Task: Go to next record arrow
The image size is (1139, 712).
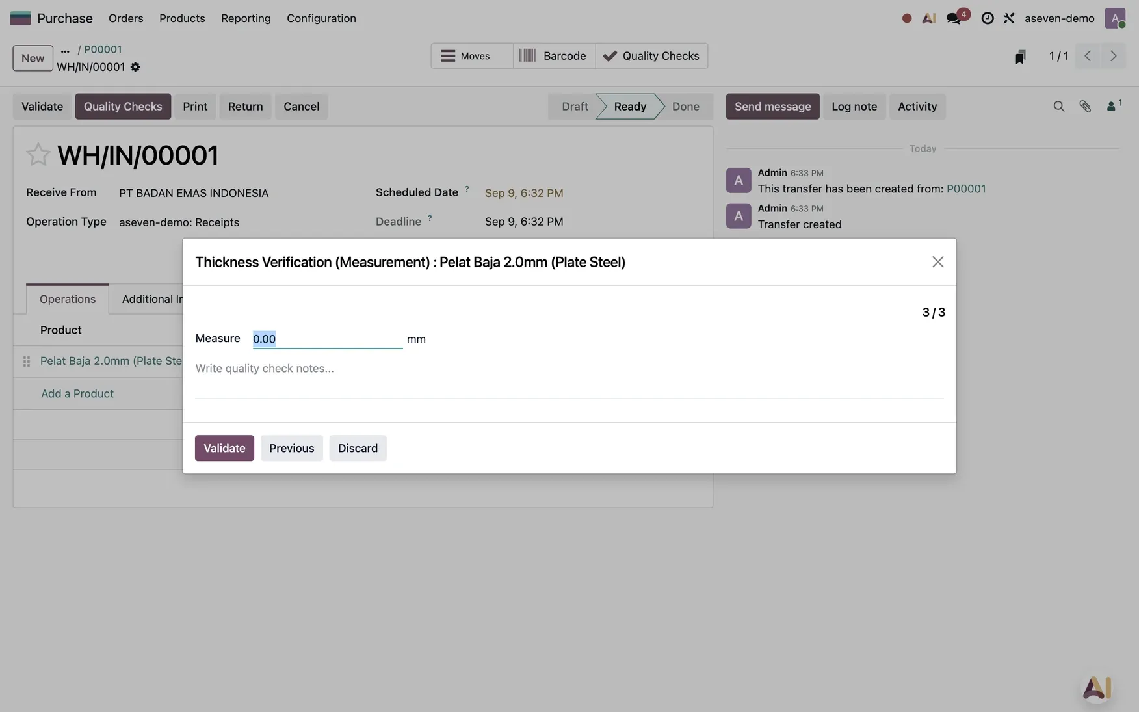Action: click(1113, 56)
